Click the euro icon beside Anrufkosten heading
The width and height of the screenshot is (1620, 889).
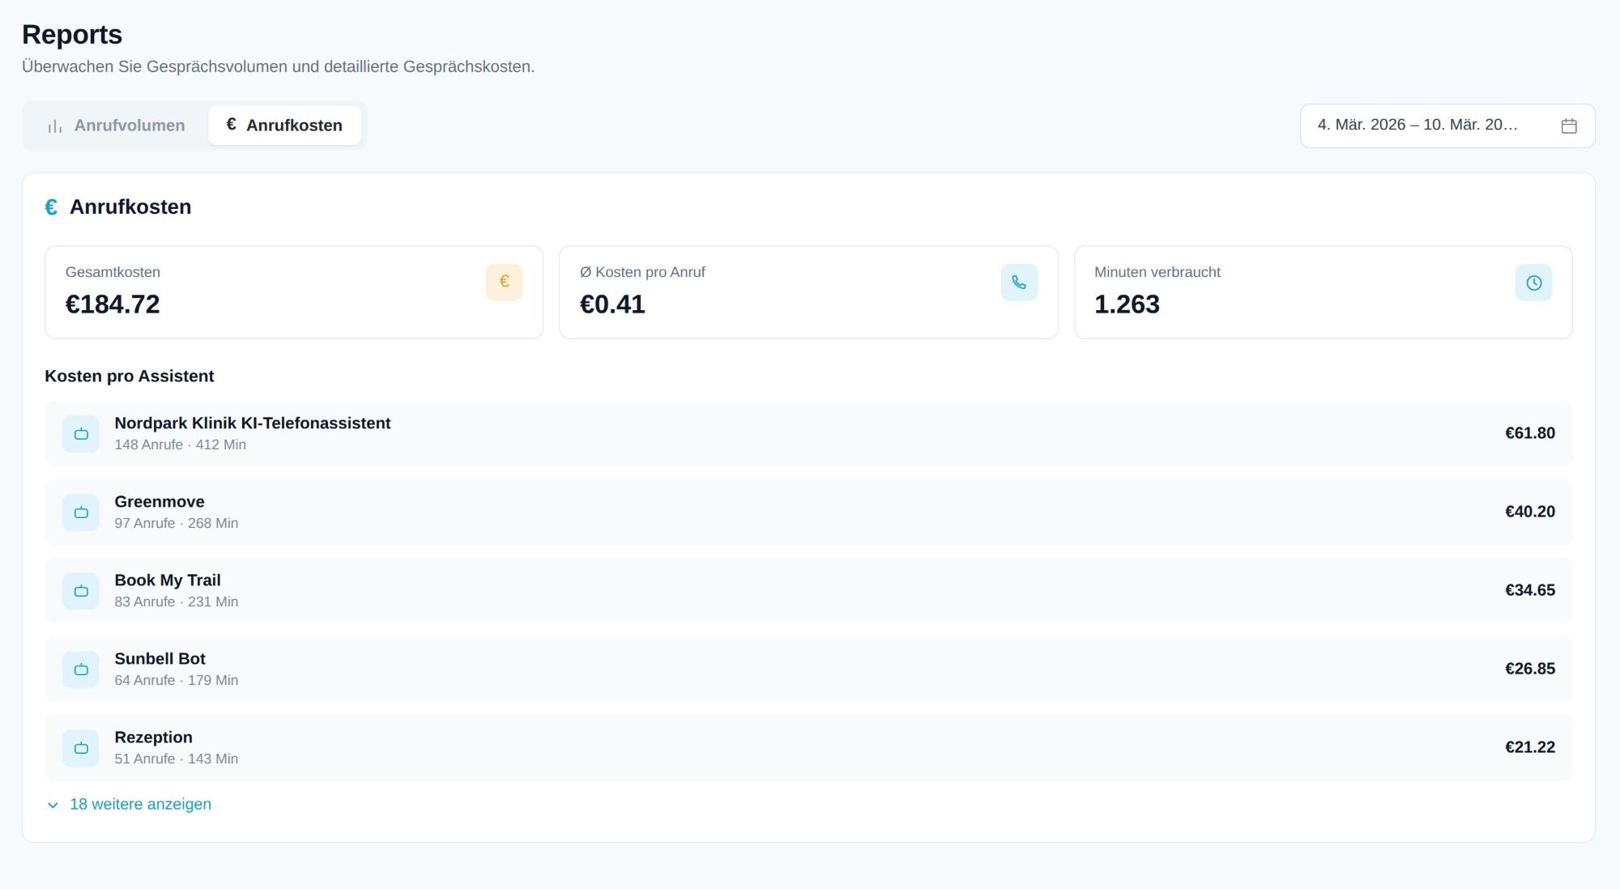pos(51,207)
